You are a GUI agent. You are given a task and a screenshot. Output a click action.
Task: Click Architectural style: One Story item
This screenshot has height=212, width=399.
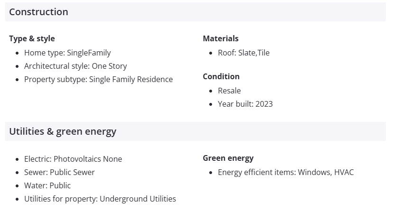tap(75, 66)
